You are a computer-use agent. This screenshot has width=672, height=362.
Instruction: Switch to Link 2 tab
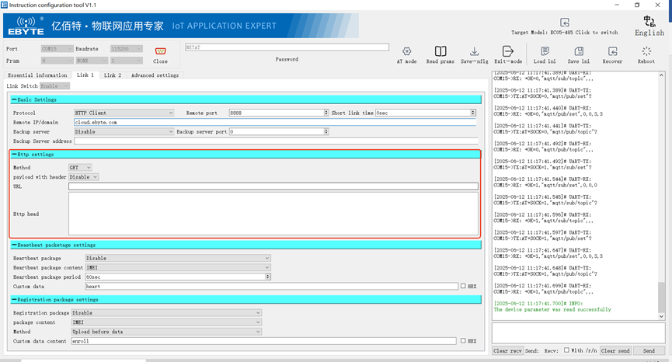[113, 75]
